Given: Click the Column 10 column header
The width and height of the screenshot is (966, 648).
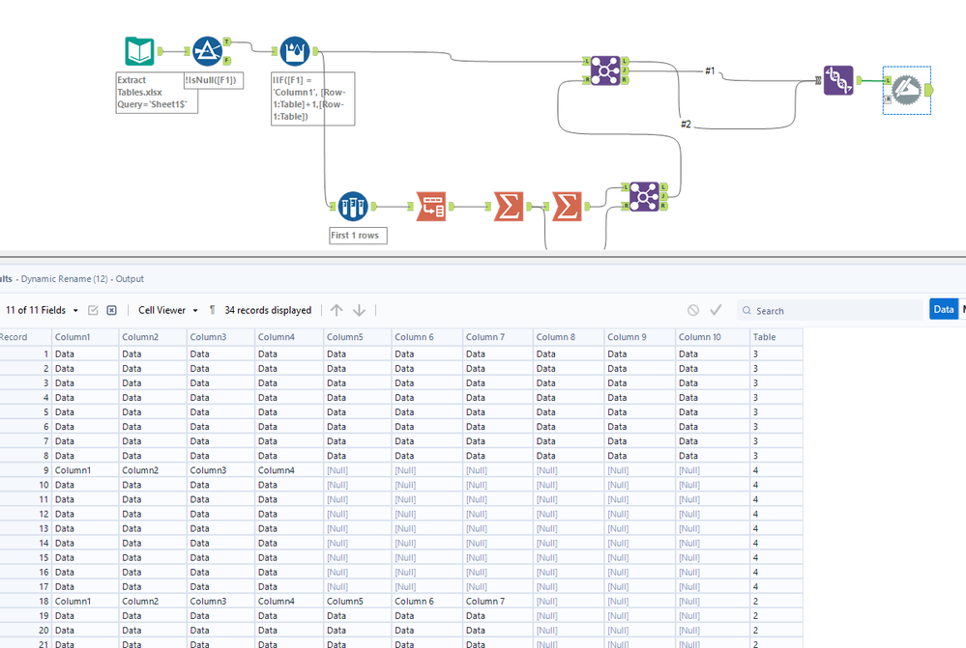Looking at the screenshot, I should point(713,337).
